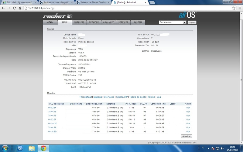Screen dimensions: 243x152
Task: Open the Tabela de ponte link
Action: click(x=138, y=97)
